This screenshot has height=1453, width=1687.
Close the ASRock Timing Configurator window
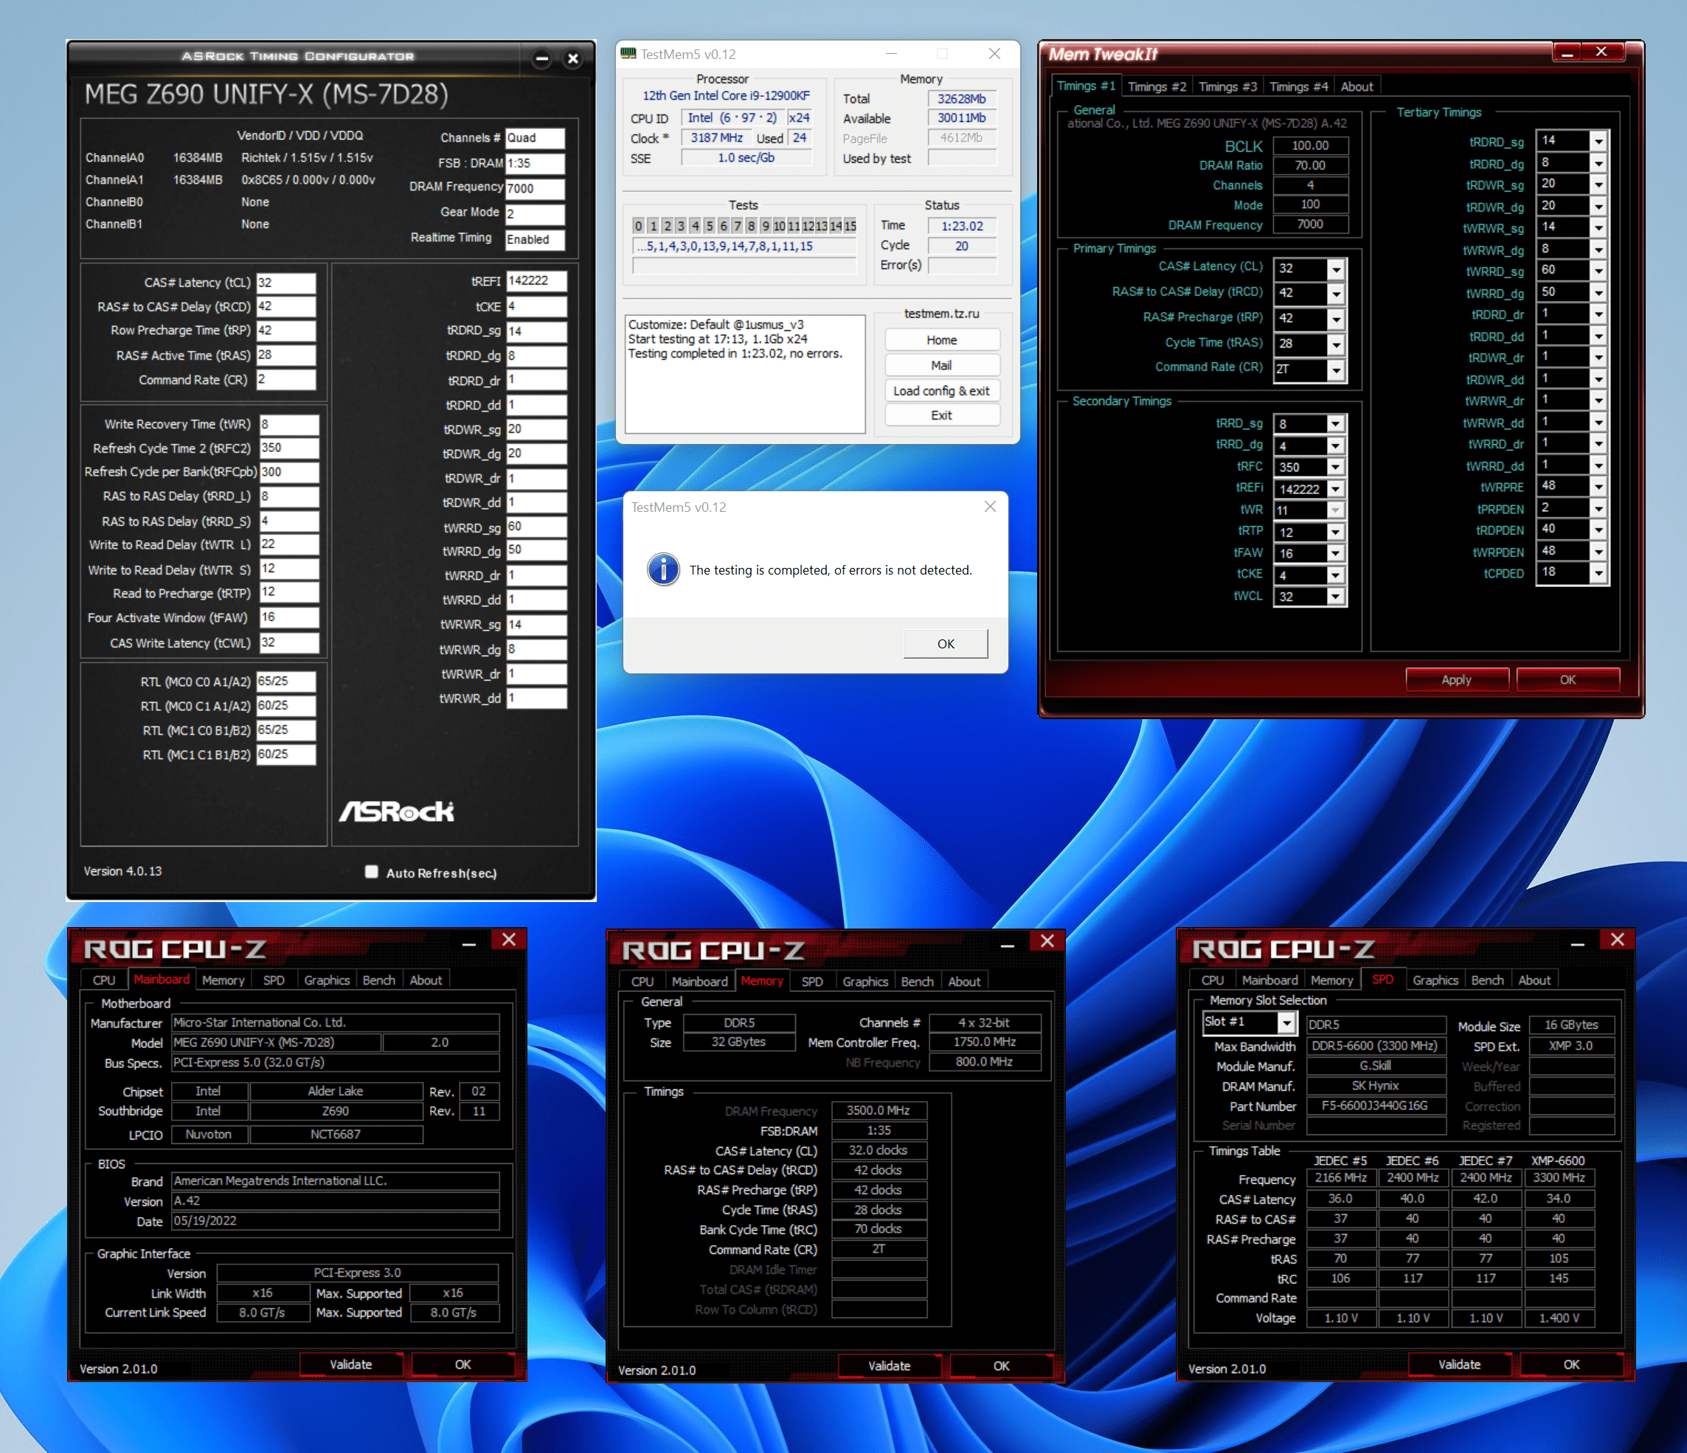[573, 58]
